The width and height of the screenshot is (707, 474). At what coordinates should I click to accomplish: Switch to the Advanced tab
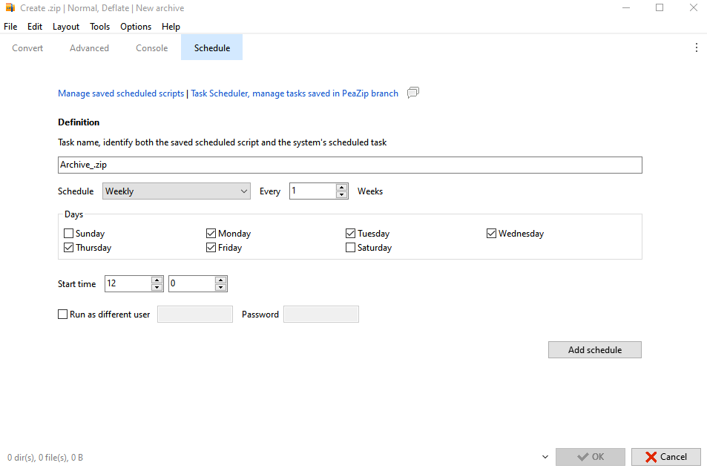click(x=89, y=48)
